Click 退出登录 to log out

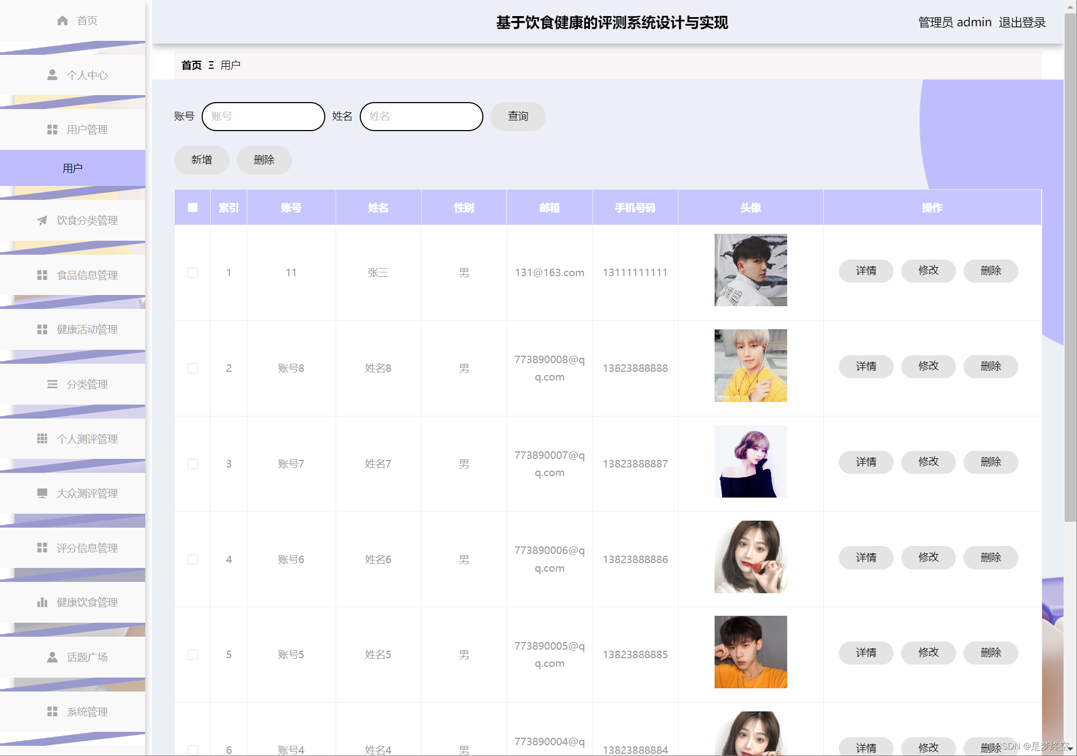pos(1022,23)
